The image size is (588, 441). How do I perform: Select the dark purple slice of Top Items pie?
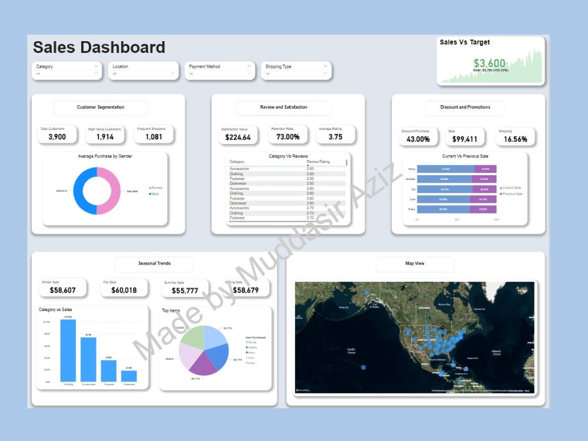coord(203,365)
